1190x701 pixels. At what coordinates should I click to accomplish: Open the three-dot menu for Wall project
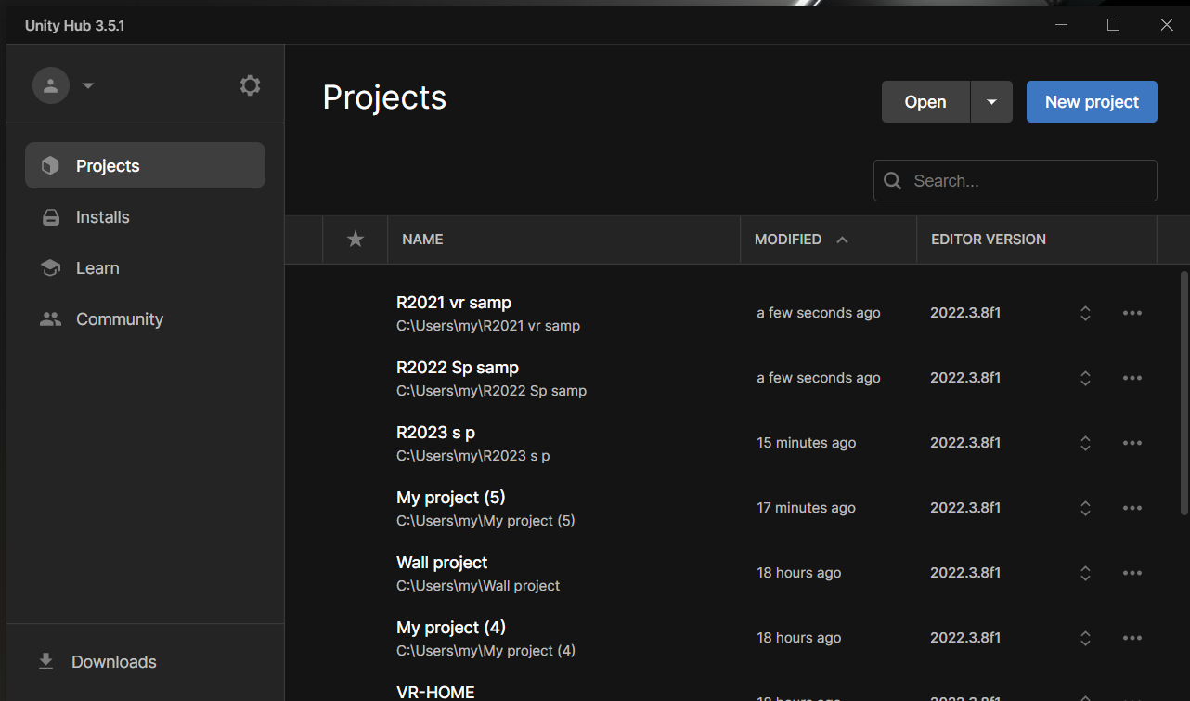pyautogui.click(x=1132, y=573)
